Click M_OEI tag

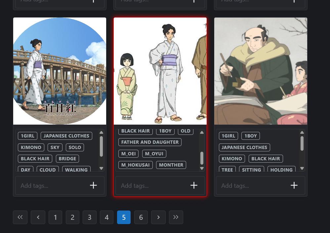(x=128, y=154)
